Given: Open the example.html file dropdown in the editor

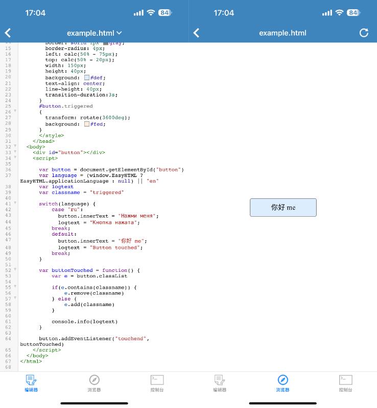Looking at the screenshot, I should [94, 33].
